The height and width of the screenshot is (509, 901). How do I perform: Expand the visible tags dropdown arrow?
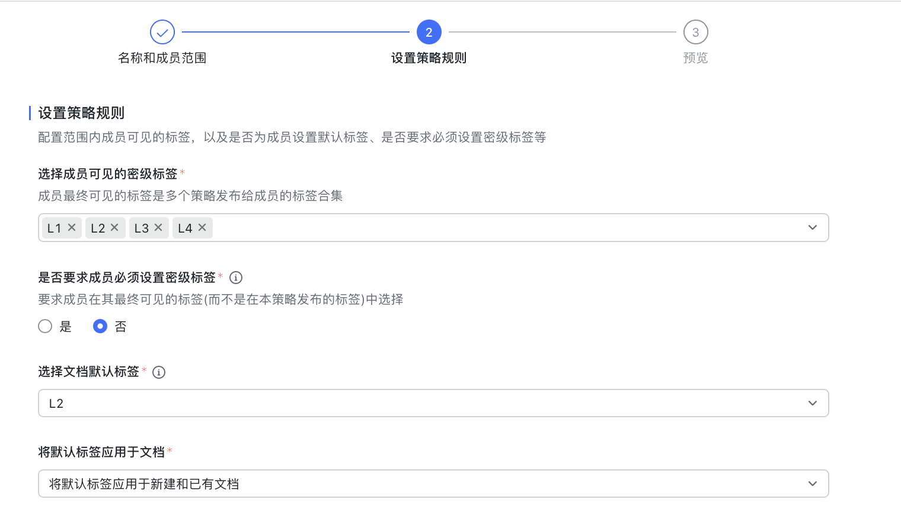812,228
